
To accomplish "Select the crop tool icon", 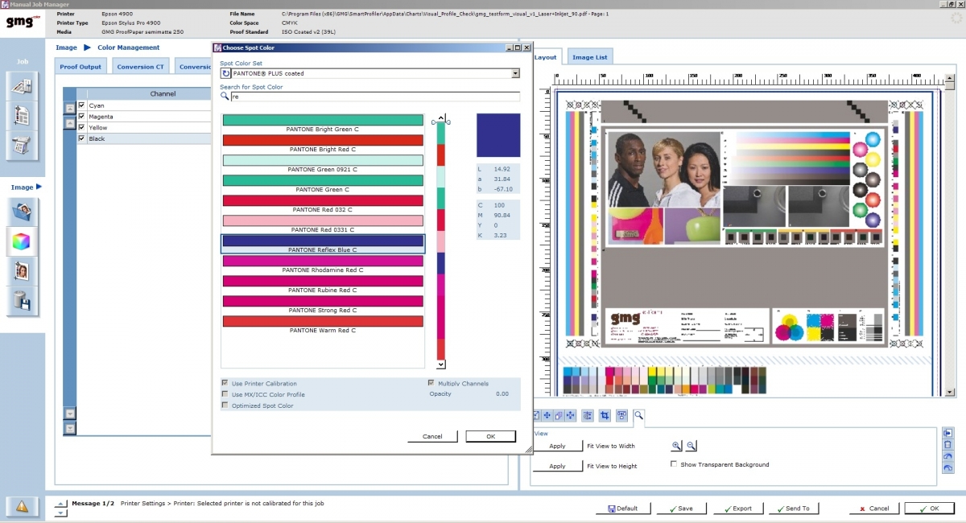I will pos(605,415).
